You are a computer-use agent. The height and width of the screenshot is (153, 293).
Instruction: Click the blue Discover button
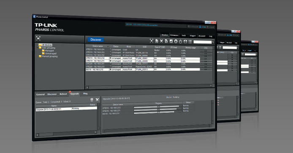[x=96, y=40]
